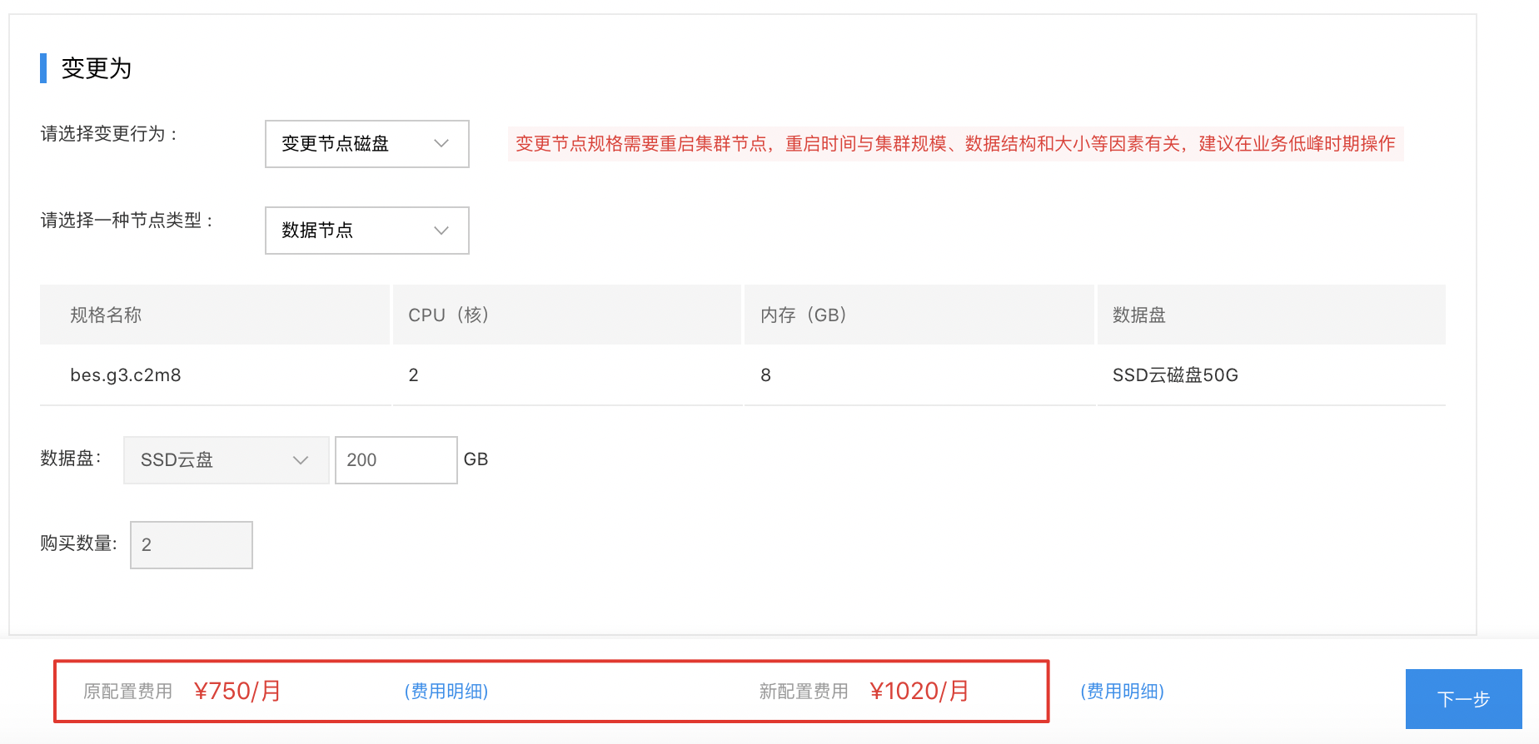Click the CPU（核） column header
Viewport: 1539px width, 744px height.
448,315
